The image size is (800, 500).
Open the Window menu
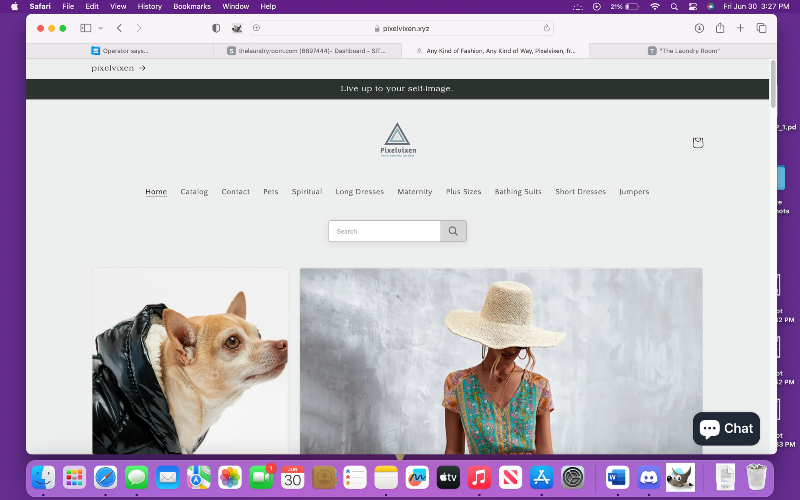coord(236,6)
